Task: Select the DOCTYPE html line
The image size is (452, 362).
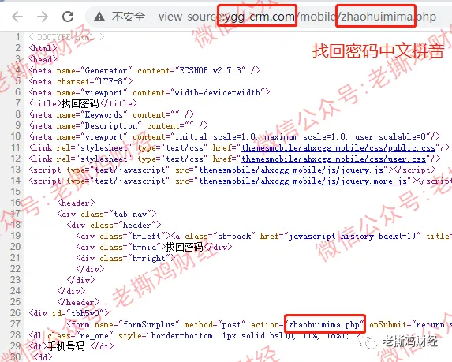Action: point(66,37)
